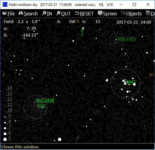The height and width of the screenshot is (150, 155).
Task: Choose magnitude limit 10 in scale
Action: 10,110
